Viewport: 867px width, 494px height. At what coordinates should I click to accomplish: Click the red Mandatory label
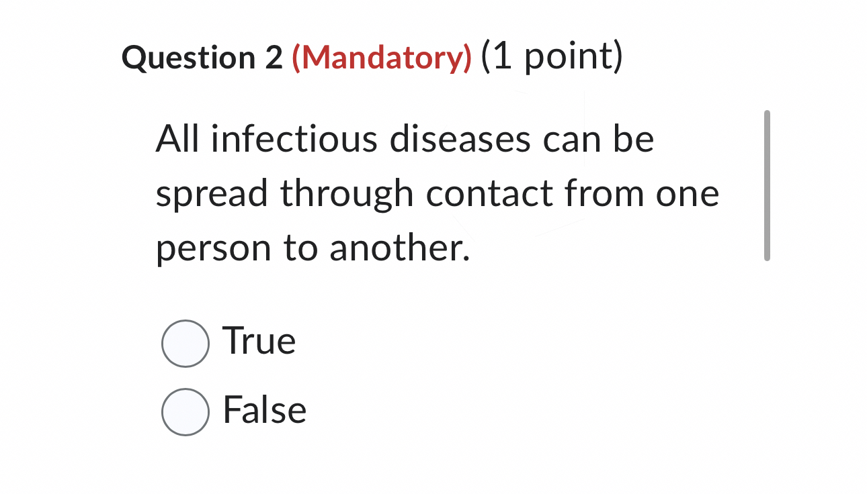click(x=380, y=58)
